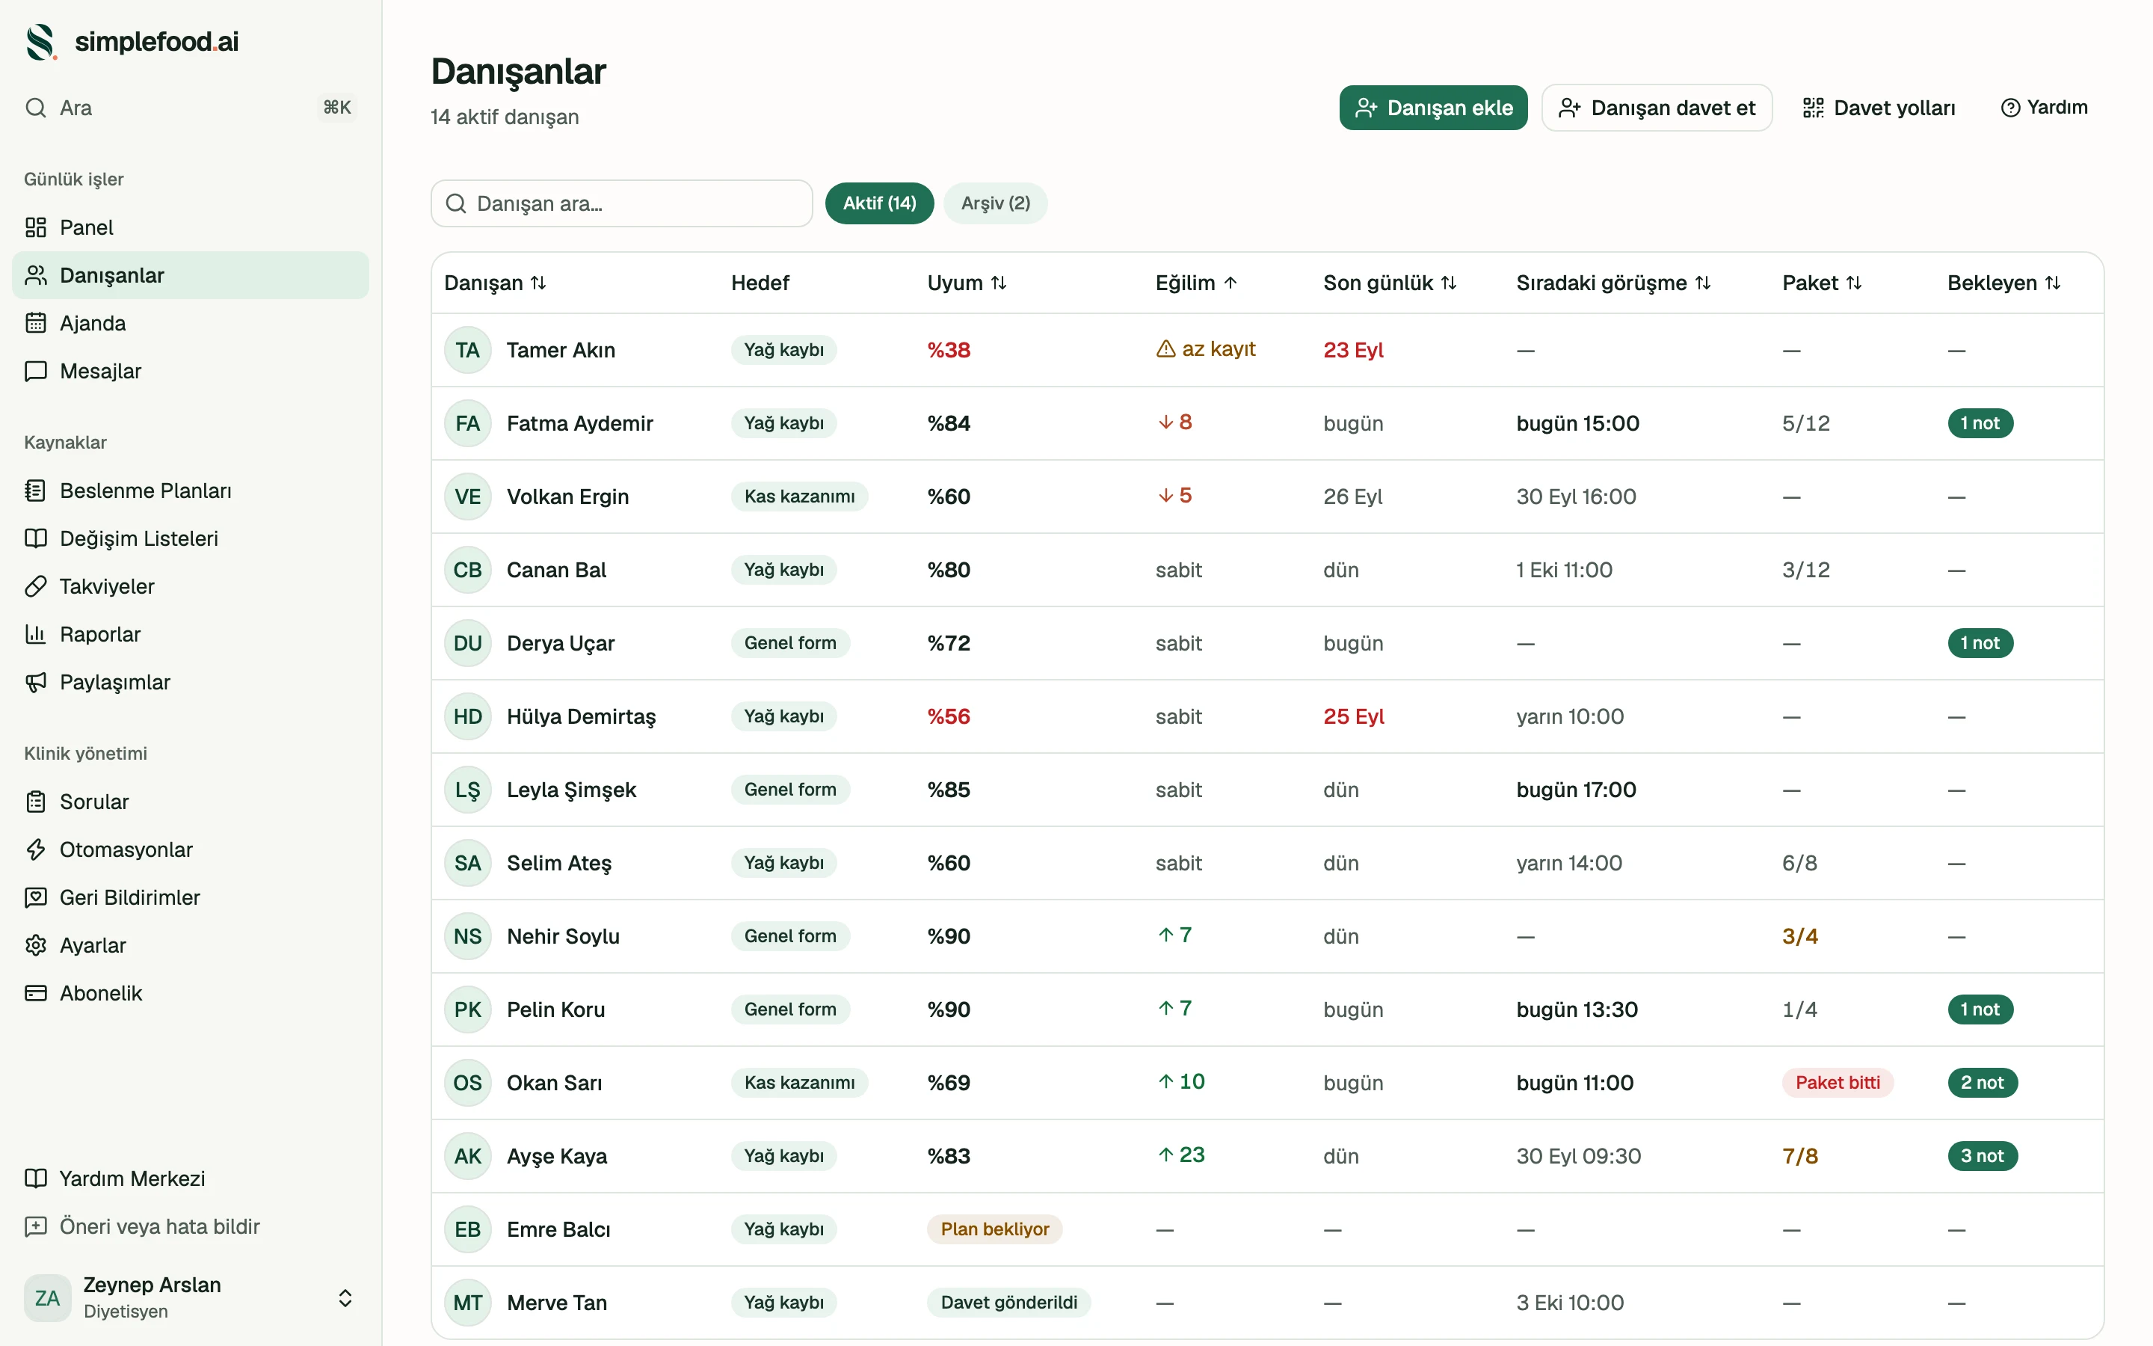Click the Danışan ekle button

pyautogui.click(x=1433, y=108)
